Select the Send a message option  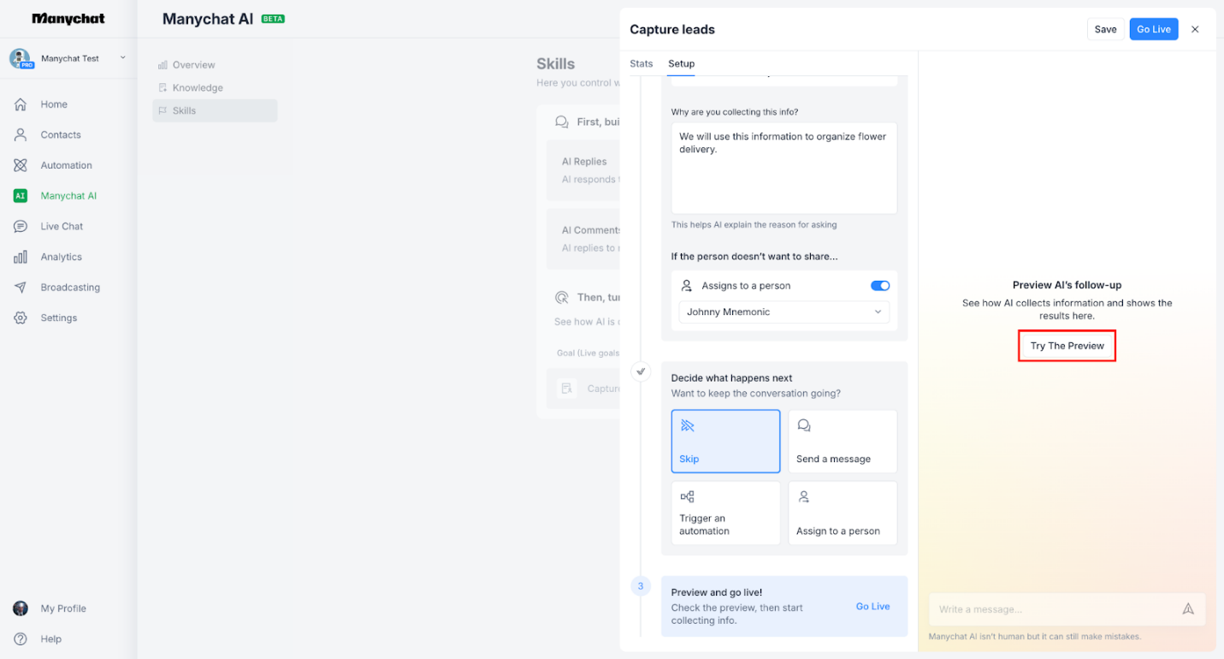coord(842,441)
